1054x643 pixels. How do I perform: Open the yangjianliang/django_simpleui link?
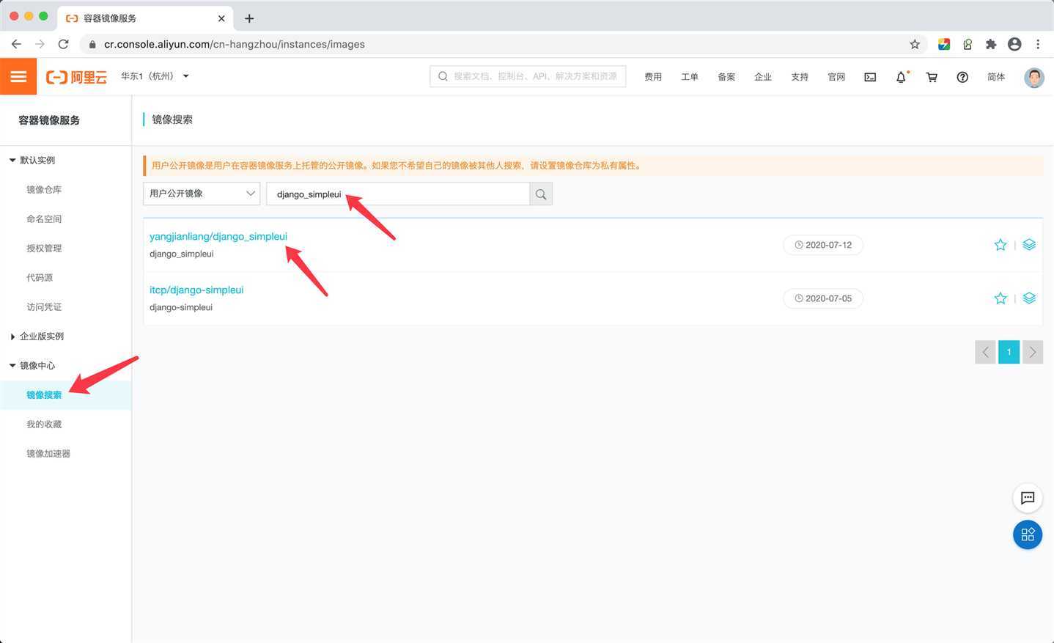218,236
